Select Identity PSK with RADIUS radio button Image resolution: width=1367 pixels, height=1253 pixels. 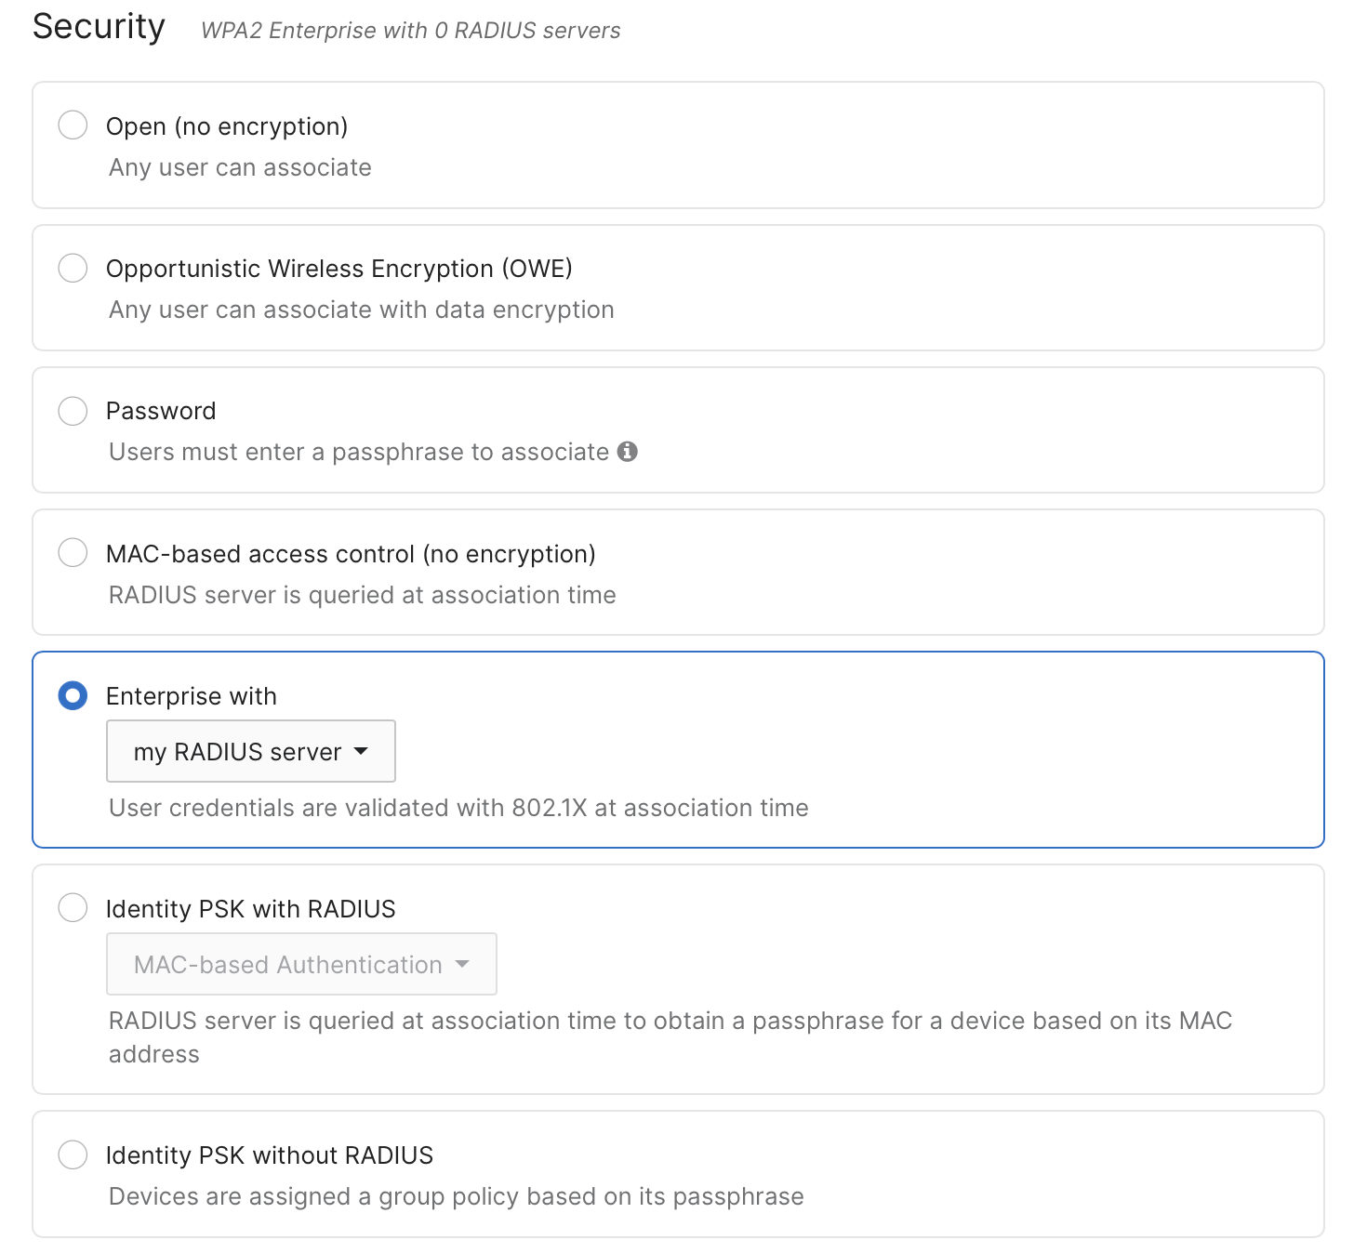click(x=73, y=907)
